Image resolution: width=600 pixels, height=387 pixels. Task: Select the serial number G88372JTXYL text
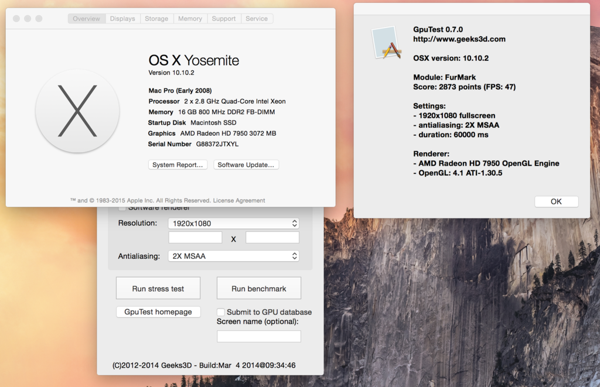[x=217, y=144]
